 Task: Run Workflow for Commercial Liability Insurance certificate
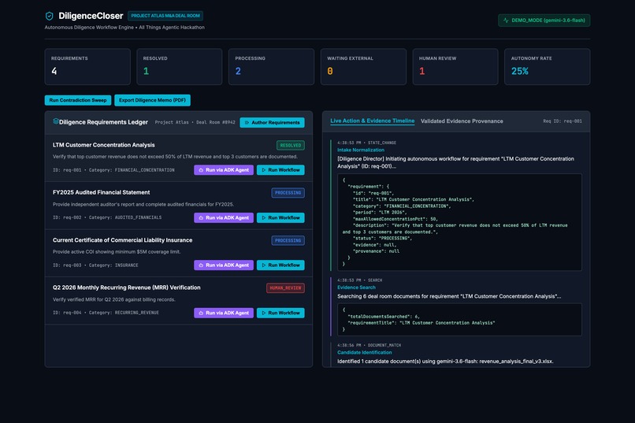point(280,265)
